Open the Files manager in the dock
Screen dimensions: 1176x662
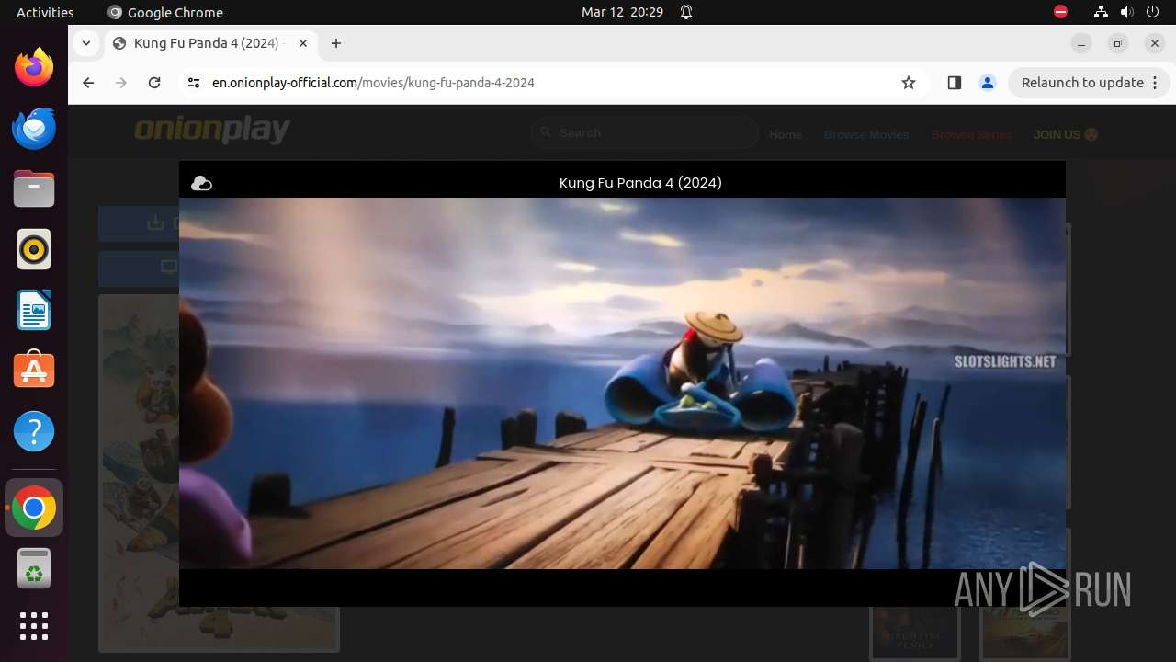[34, 189]
